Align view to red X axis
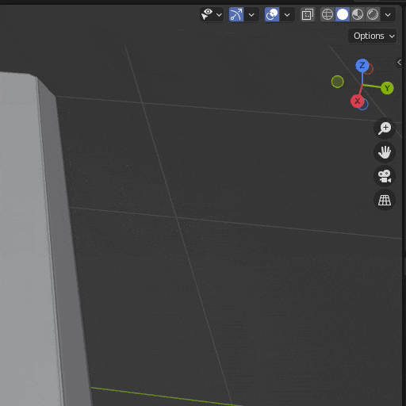406x406 pixels. [358, 101]
